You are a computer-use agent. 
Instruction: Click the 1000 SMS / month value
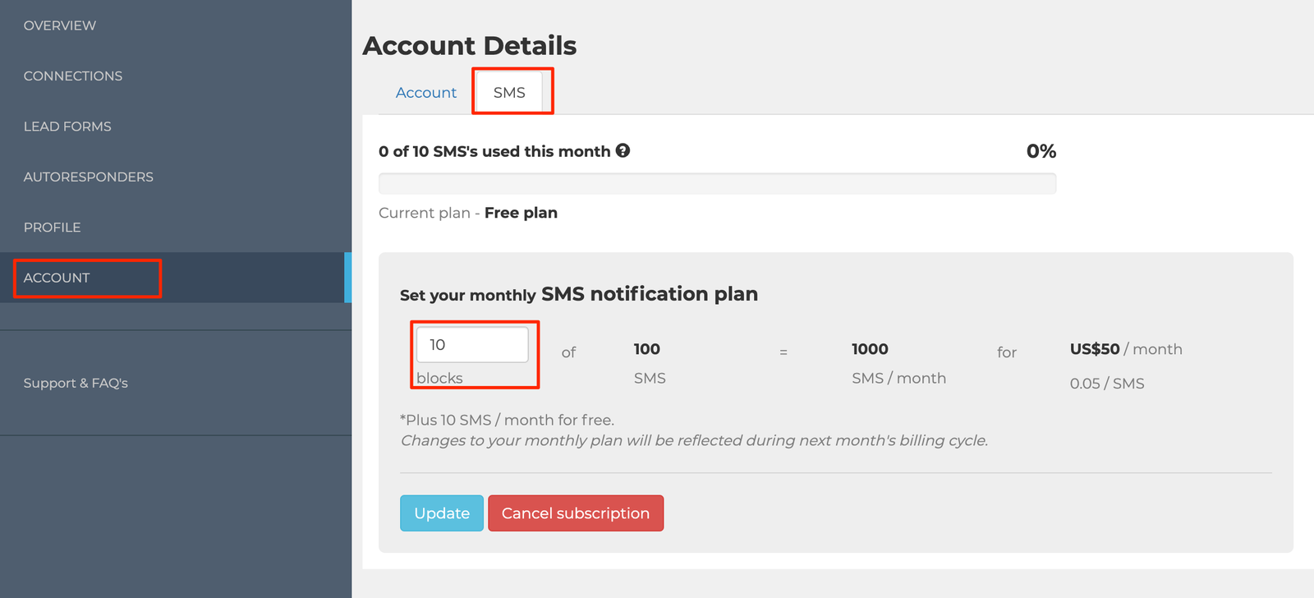(871, 349)
